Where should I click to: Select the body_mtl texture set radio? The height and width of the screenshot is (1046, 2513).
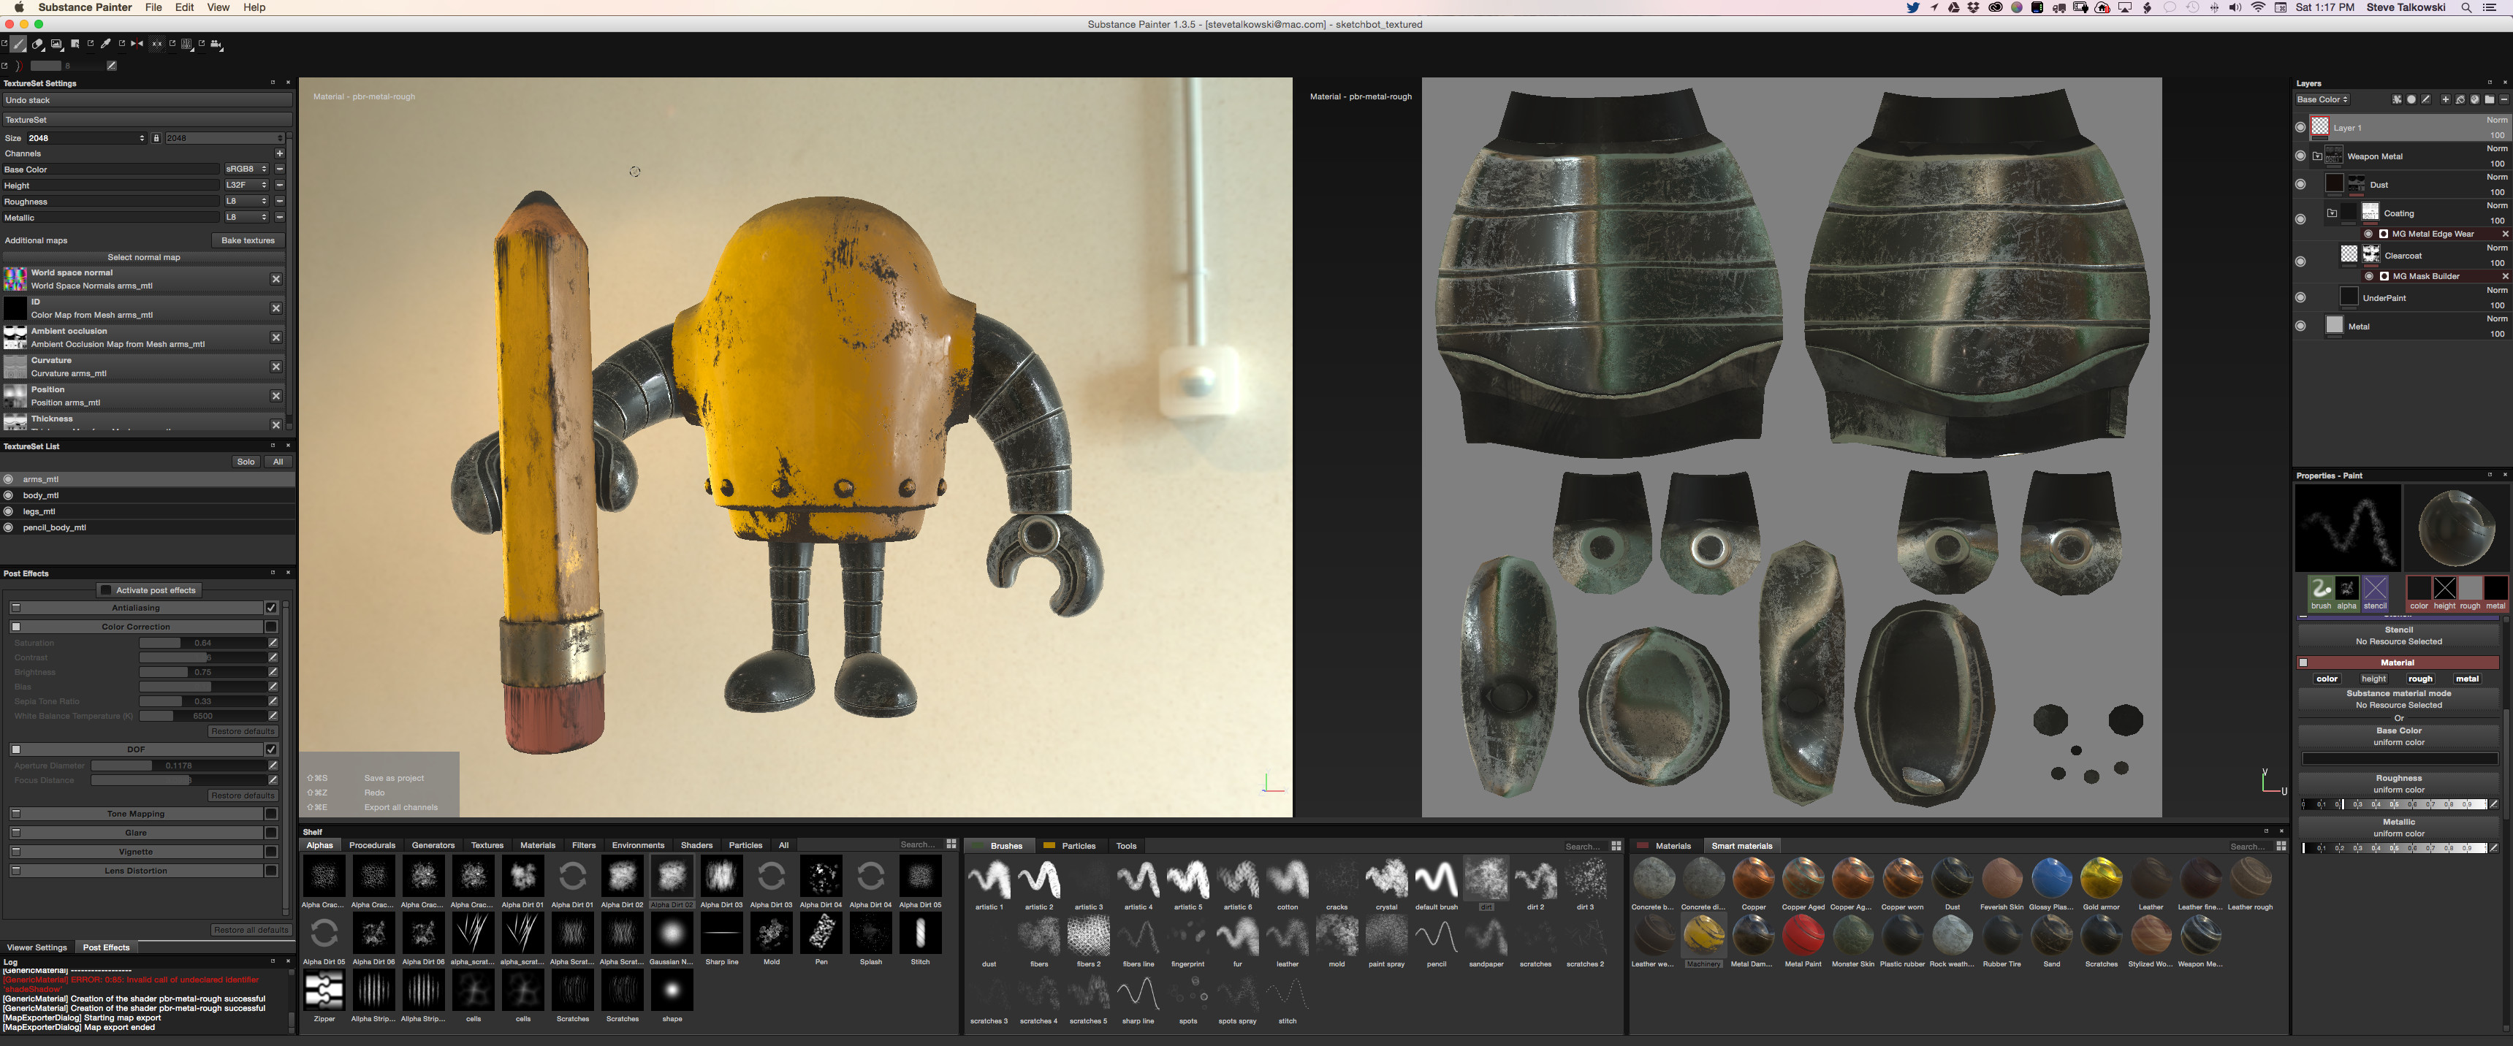click(x=9, y=495)
